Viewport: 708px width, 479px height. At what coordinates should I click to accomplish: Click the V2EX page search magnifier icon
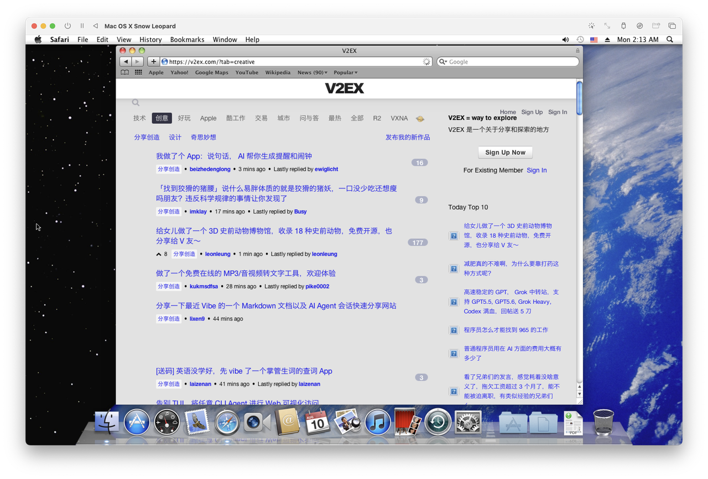(136, 103)
